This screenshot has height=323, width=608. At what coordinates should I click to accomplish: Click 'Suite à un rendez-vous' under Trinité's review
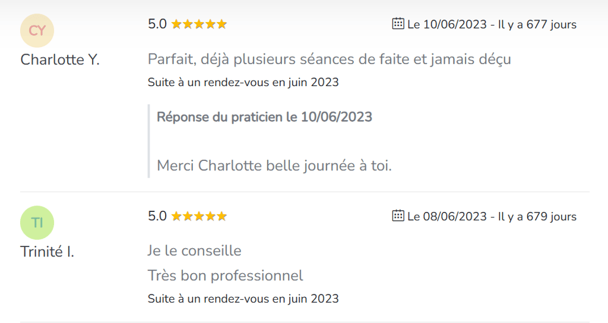click(x=243, y=298)
